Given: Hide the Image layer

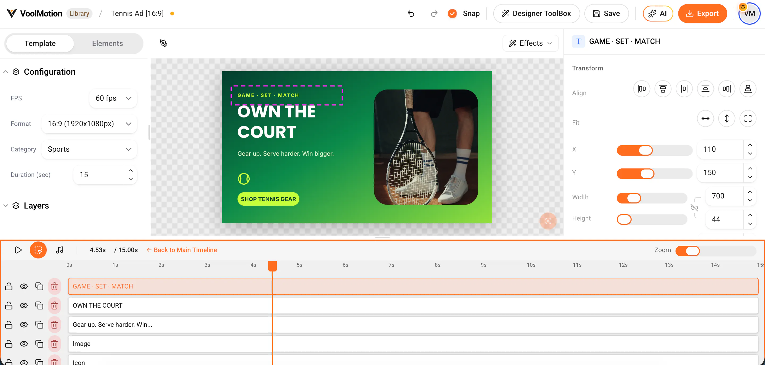Looking at the screenshot, I should (24, 344).
